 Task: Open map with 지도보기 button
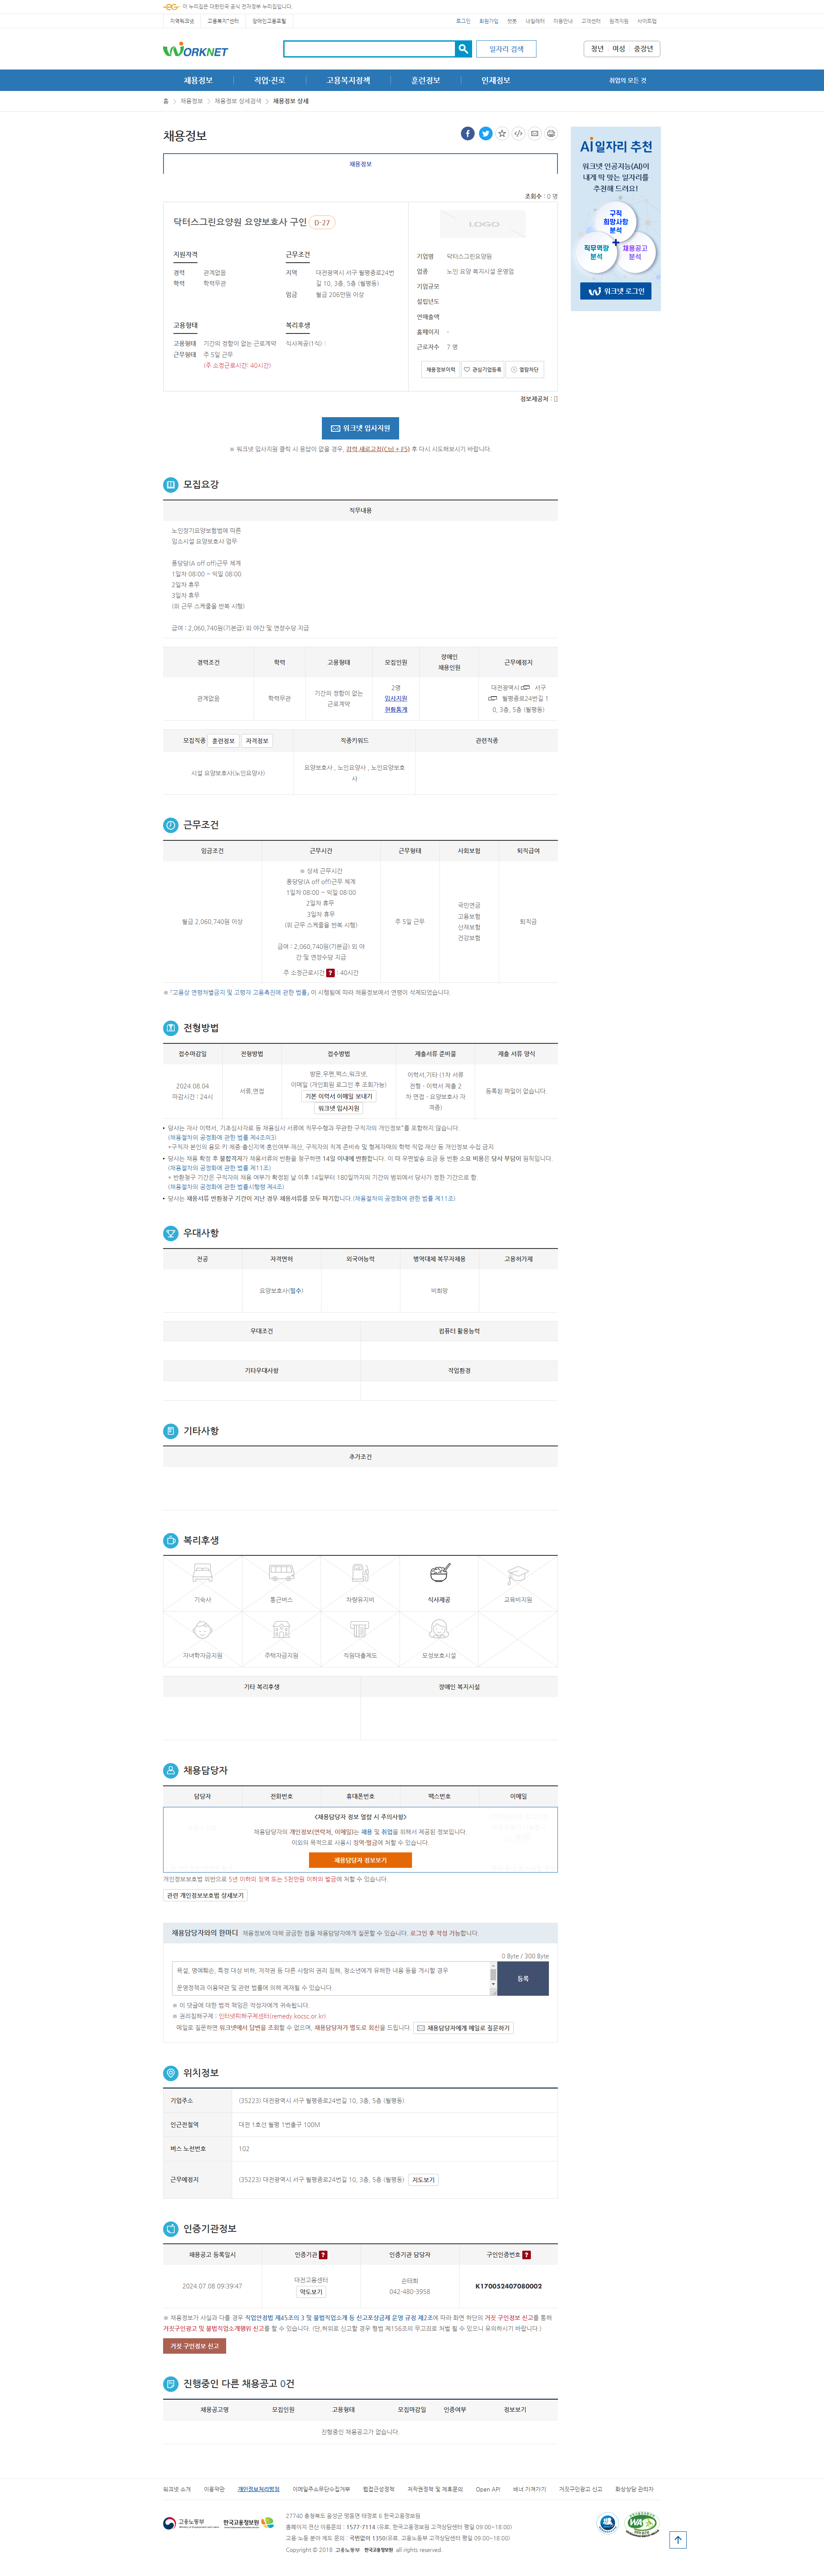423,2180
